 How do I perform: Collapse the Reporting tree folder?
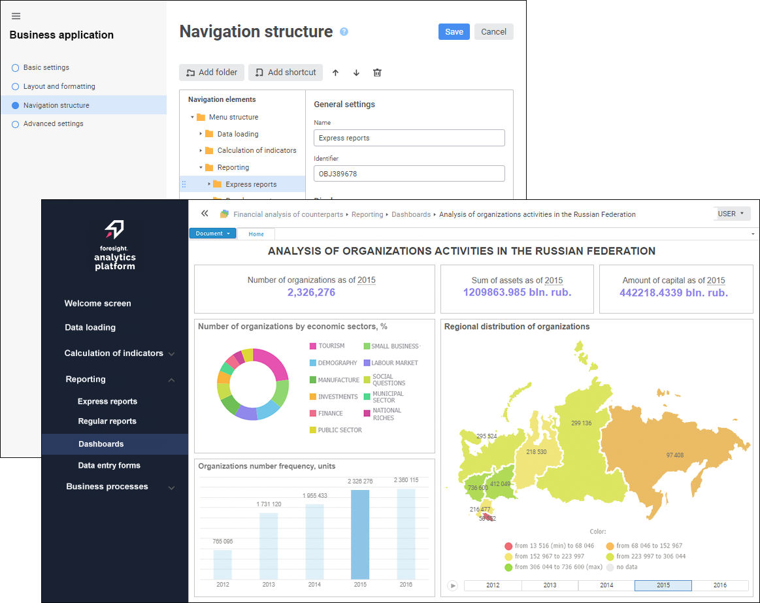(201, 168)
